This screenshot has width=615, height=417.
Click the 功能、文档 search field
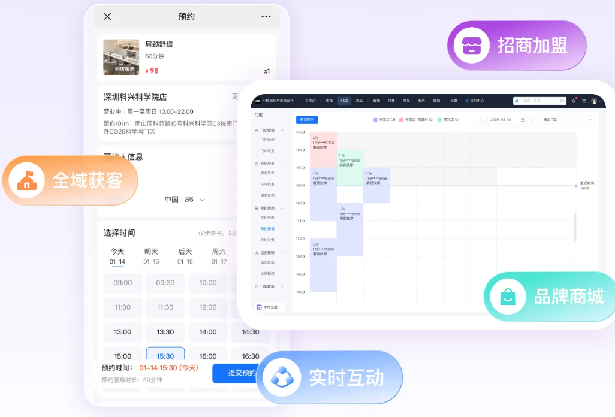pyautogui.click(x=539, y=100)
